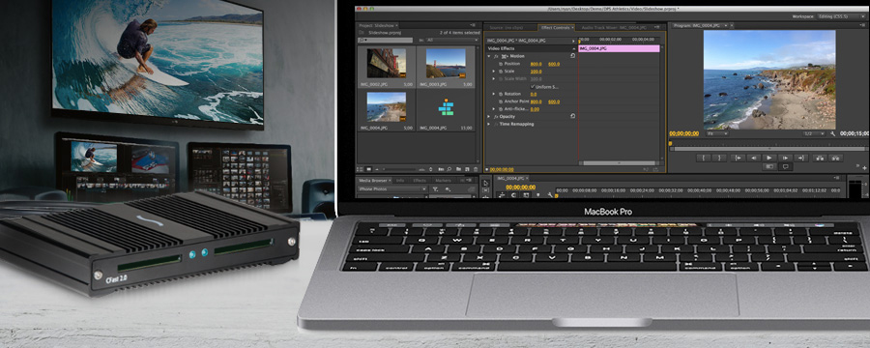Reset the Motion effect parameters
The height and width of the screenshot is (348, 870).
[572, 56]
